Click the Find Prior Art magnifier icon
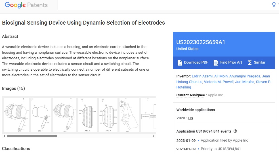 216,62
